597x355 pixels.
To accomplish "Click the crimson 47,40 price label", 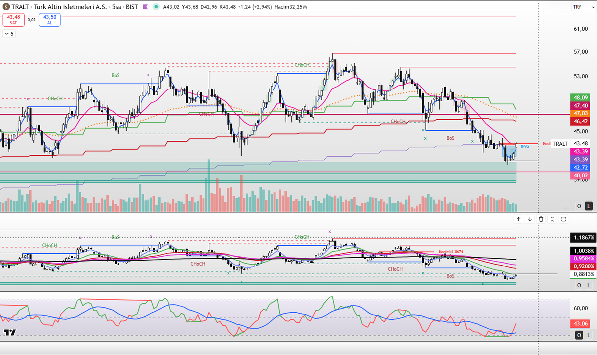I will pos(580,106).
